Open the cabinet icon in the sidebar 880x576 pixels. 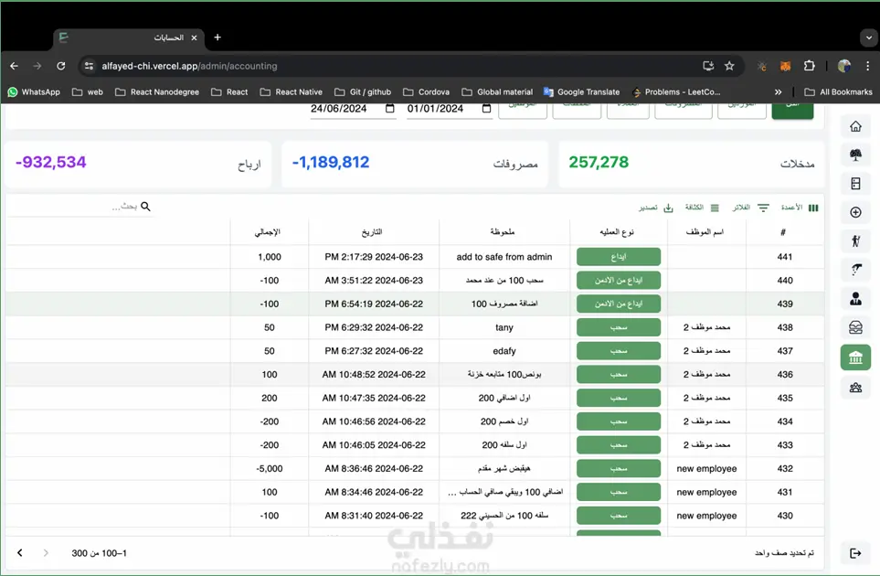pos(855,184)
